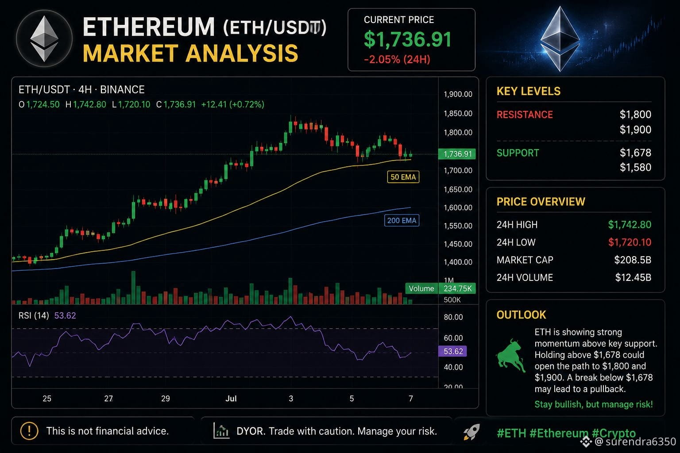
Task: Click the red RESISTANCE label
Action: click(525, 115)
